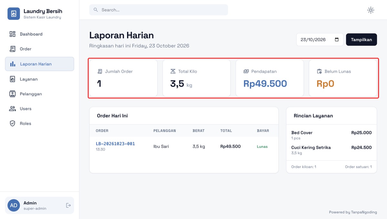Click the Admin user name

tap(30, 203)
